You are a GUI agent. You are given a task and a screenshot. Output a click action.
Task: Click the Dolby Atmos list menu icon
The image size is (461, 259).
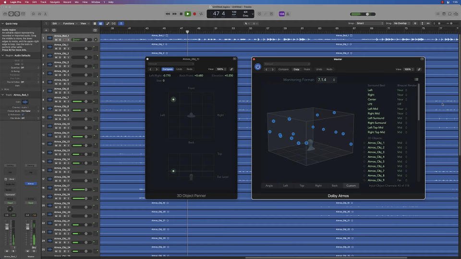416,79
